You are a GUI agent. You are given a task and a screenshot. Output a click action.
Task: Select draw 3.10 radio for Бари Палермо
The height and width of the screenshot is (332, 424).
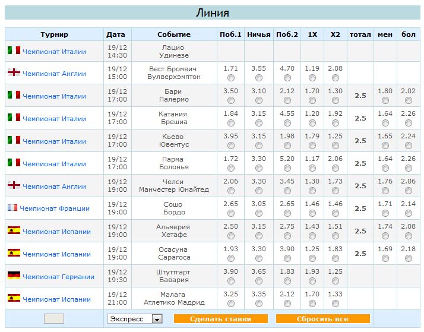[x=259, y=100]
